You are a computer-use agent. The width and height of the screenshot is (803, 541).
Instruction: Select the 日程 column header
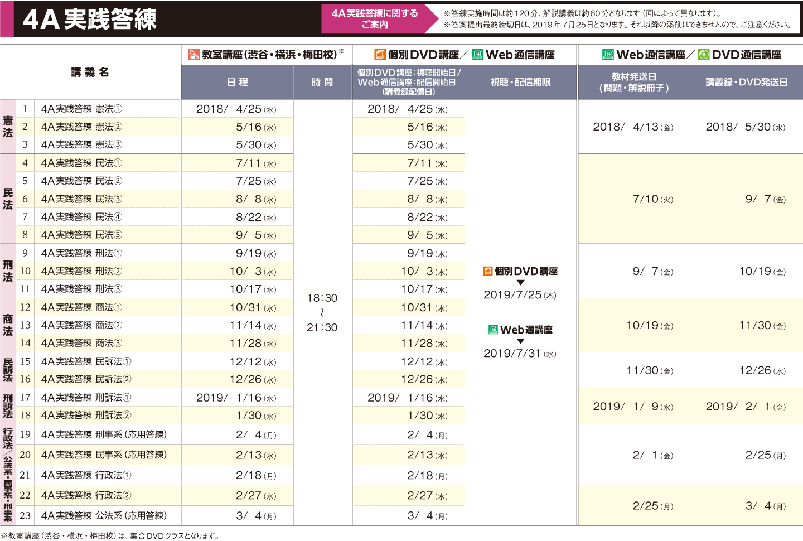237,82
